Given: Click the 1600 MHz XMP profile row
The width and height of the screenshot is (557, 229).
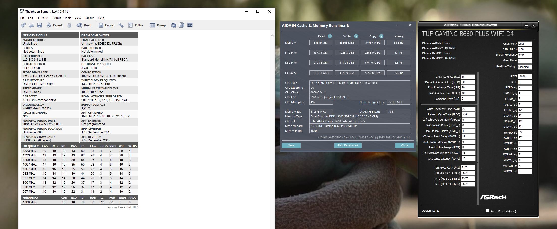Looking at the screenshot, I should [80, 202].
